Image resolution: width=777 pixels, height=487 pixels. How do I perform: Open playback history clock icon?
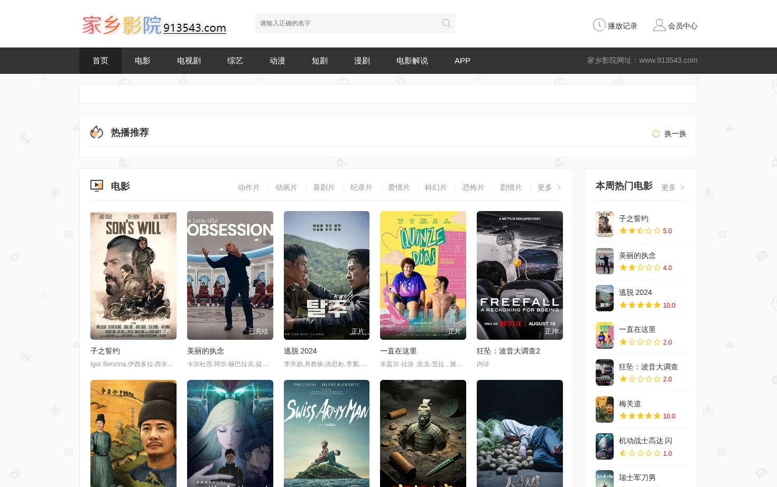coord(599,25)
